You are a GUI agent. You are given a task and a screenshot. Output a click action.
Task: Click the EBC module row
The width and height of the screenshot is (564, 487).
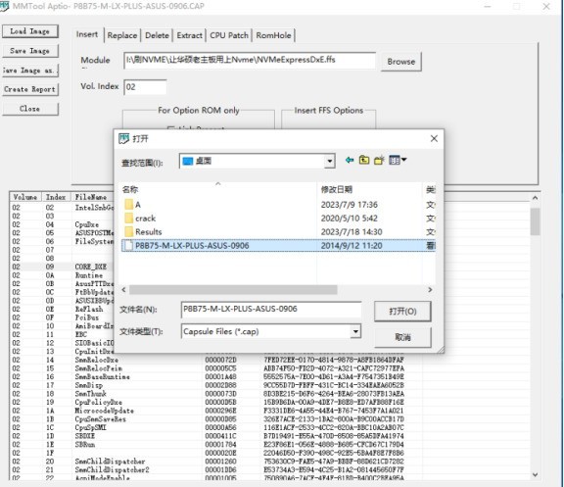coord(62,334)
